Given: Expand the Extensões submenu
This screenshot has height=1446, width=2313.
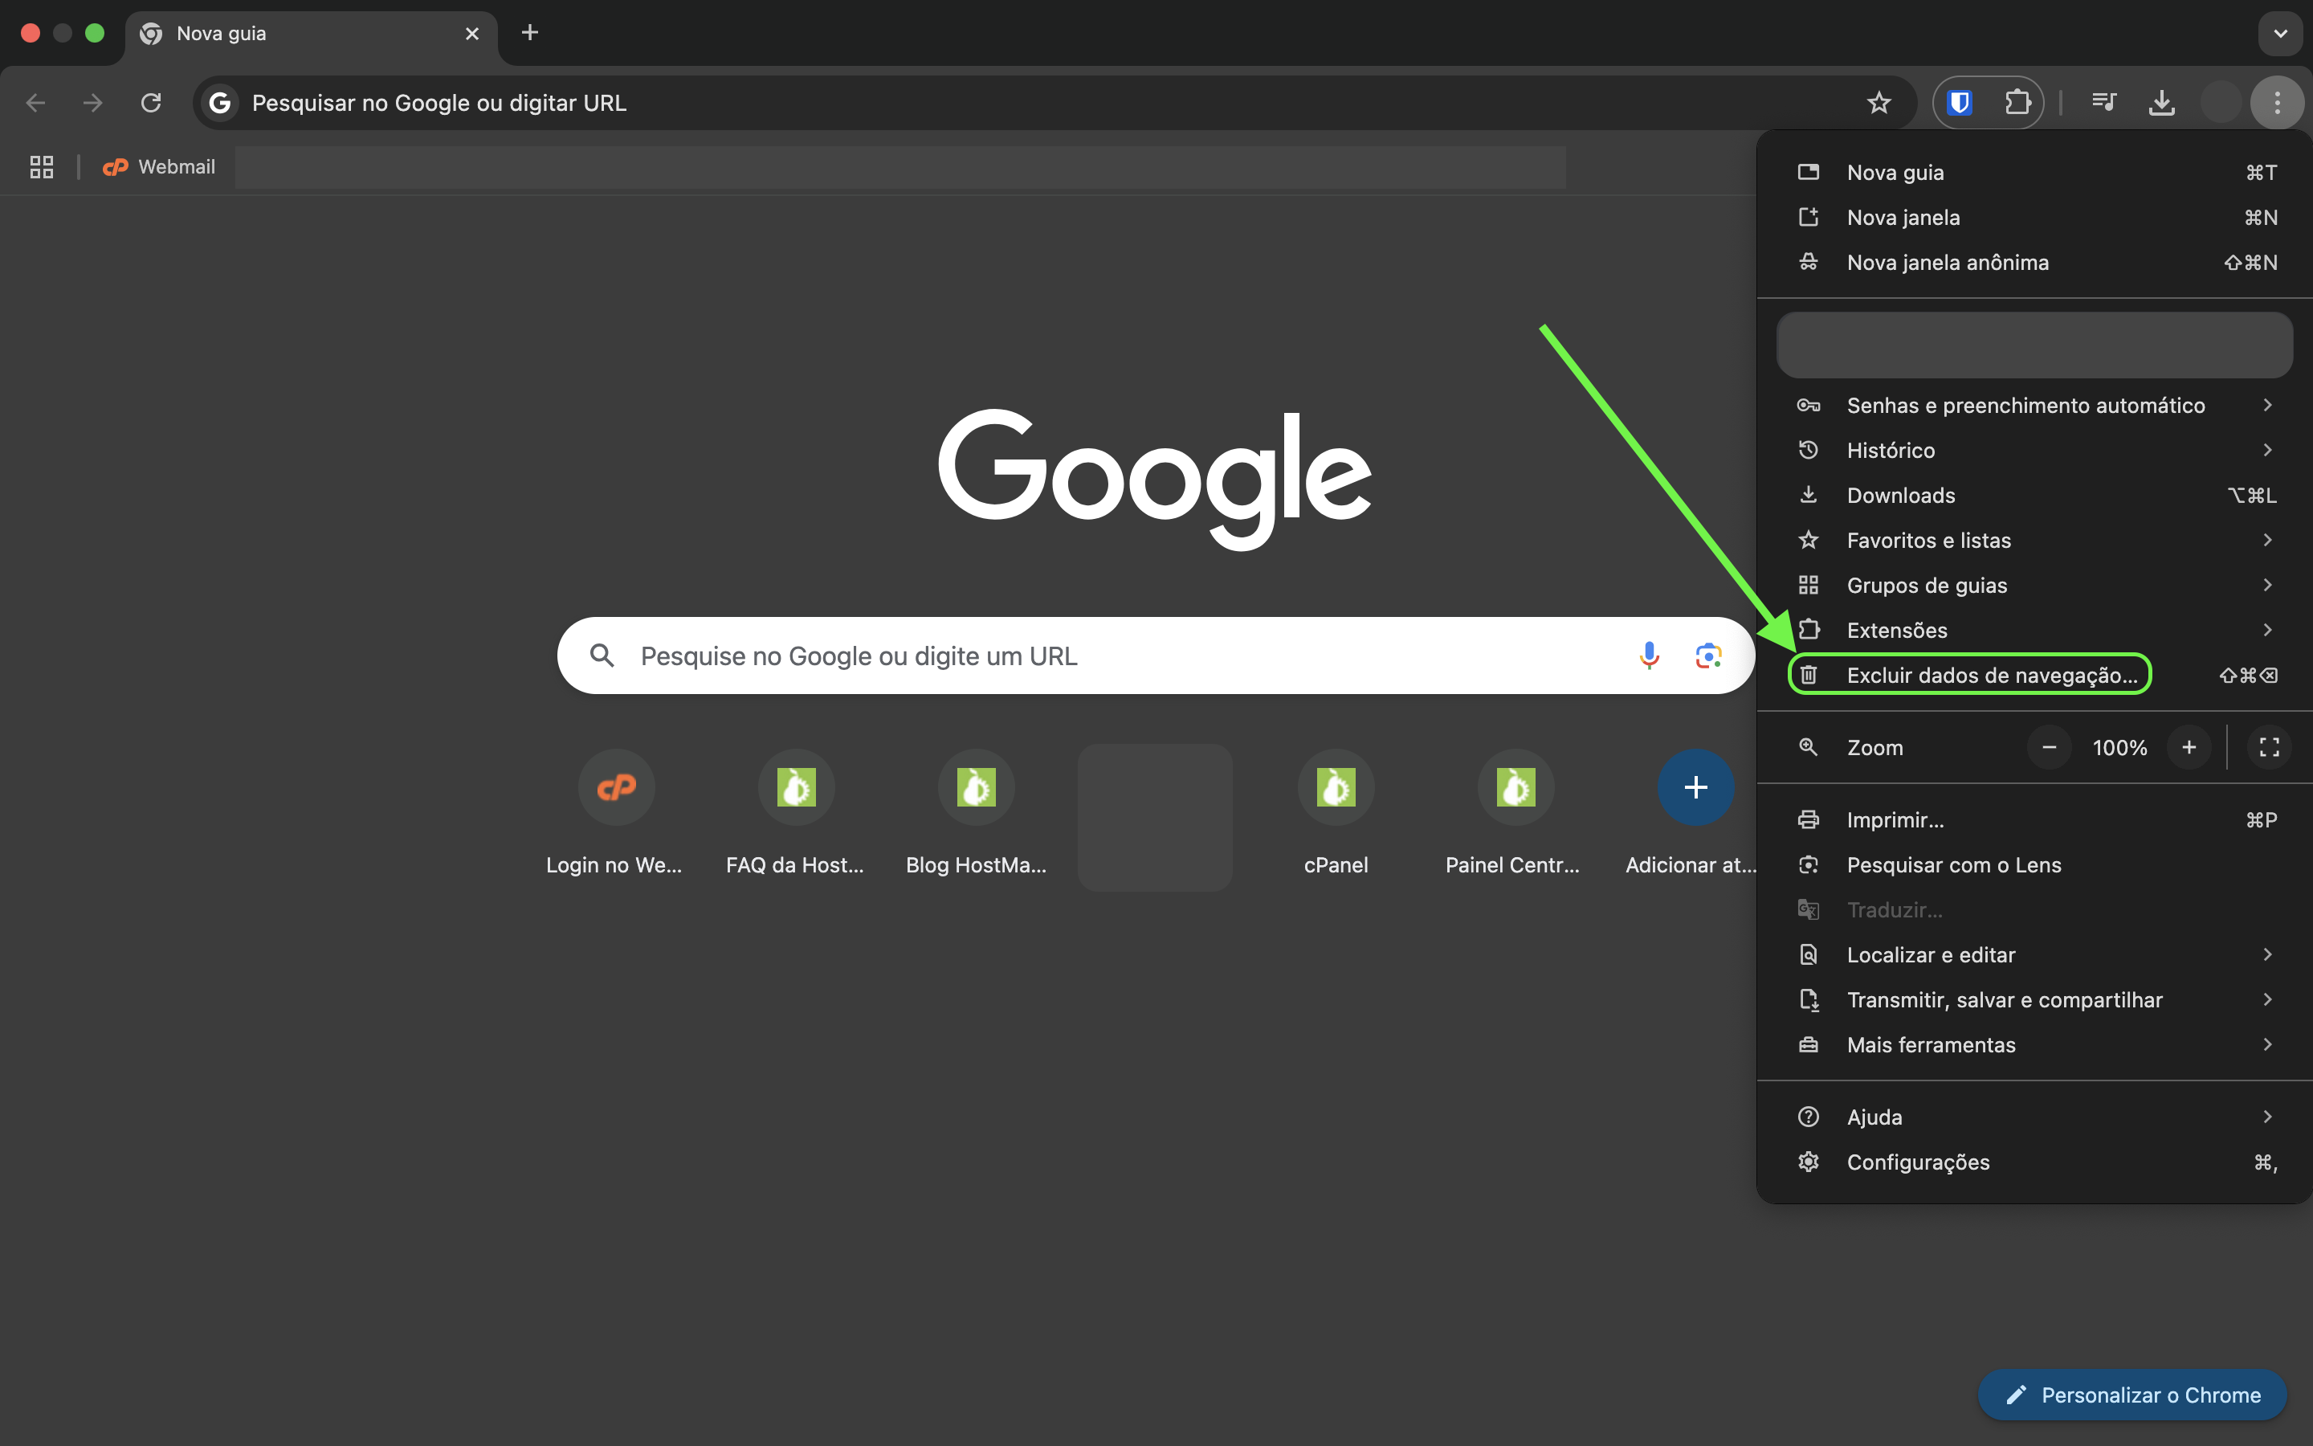Looking at the screenshot, I should (x=2034, y=631).
